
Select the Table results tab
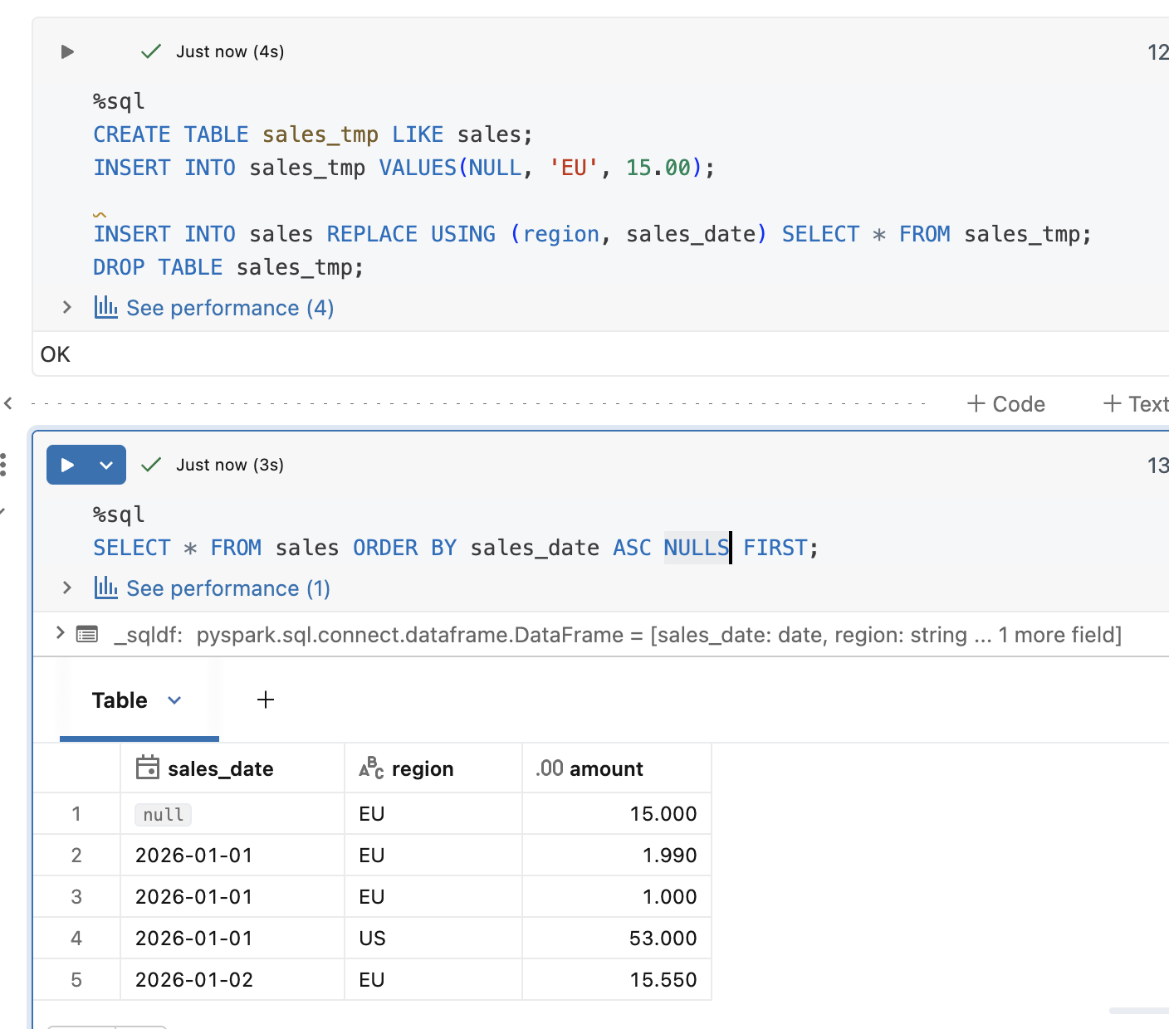120,700
